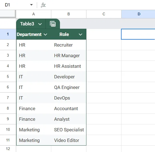
Task: Click the Developer cell
Action: click(x=69, y=77)
